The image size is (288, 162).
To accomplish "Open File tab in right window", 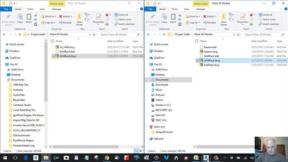I will tap(150, 9).
